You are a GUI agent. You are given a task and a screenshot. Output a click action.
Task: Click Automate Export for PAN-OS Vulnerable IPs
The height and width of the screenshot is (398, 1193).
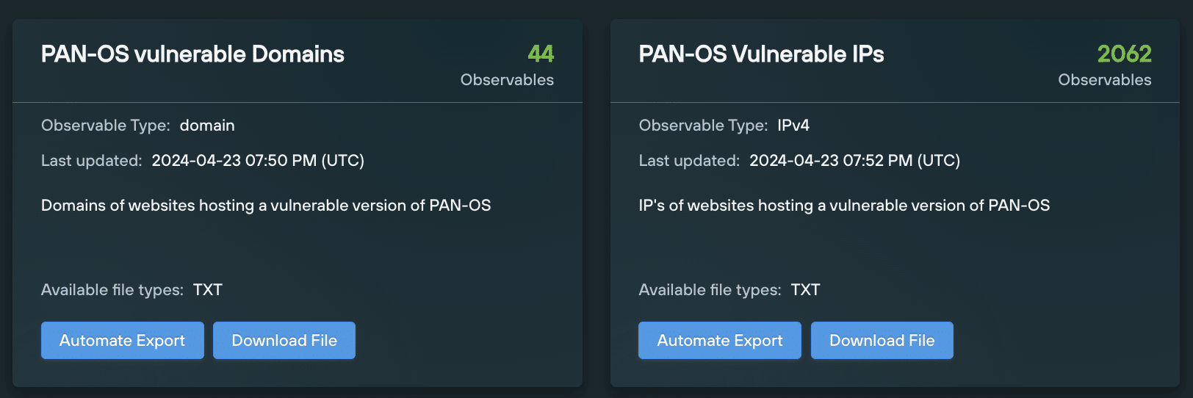click(x=720, y=341)
